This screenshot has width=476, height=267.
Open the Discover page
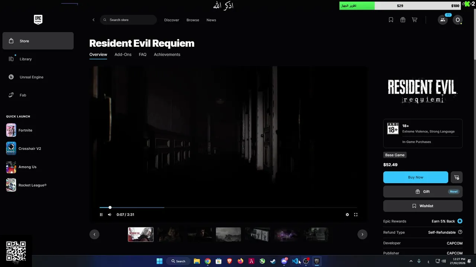[x=171, y=20]
